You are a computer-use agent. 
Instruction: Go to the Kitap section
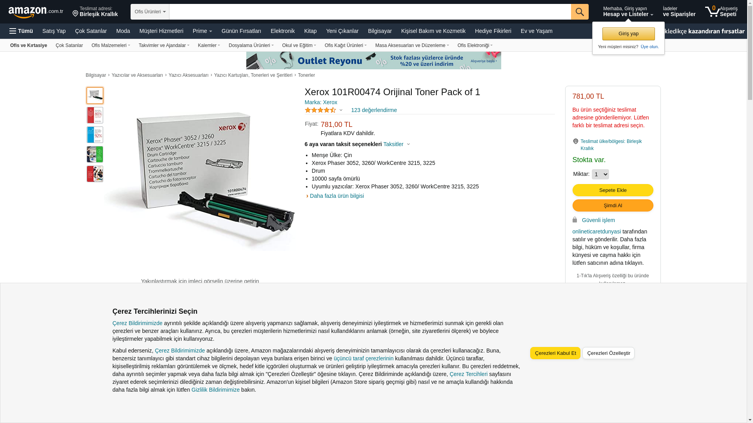tap(310, 31)
